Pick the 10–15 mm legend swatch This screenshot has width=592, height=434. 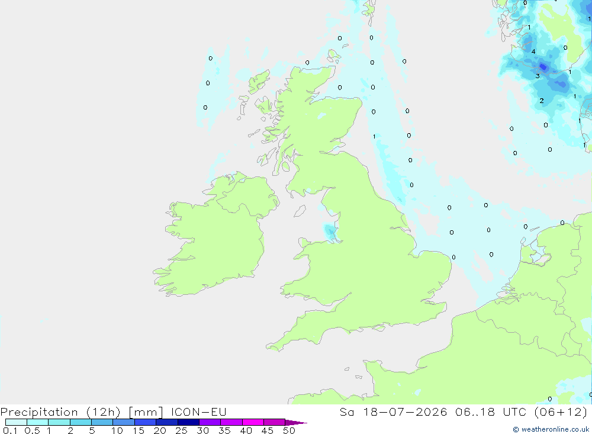[124, 422]
